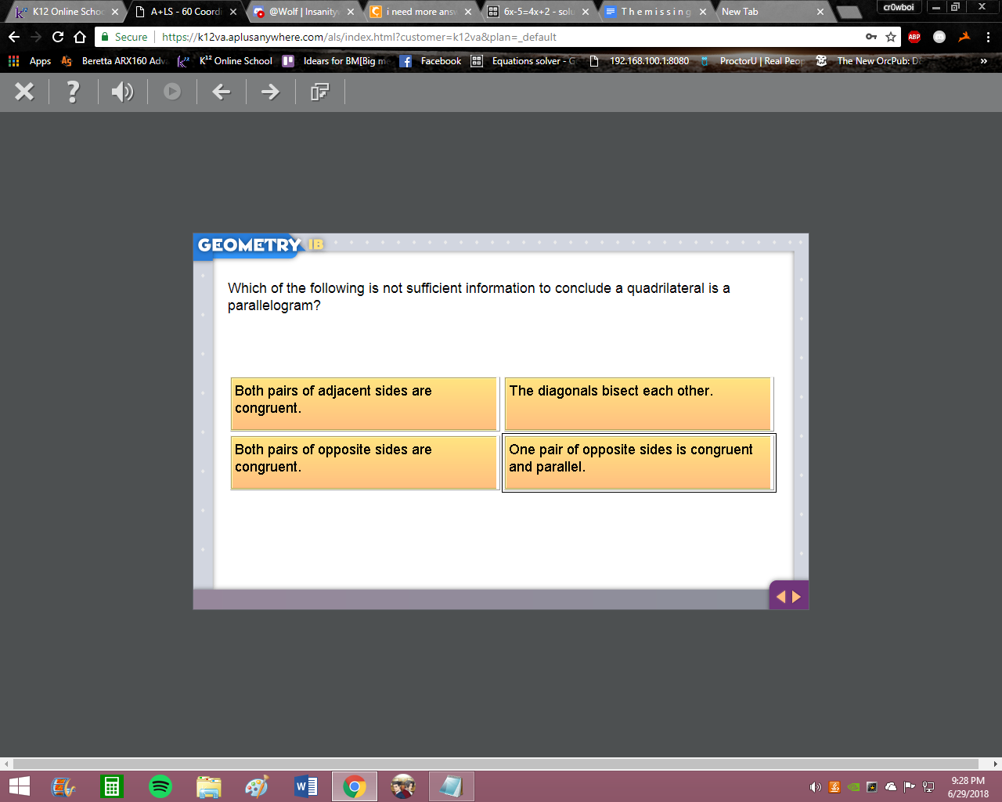The image size is (1002, 802).
Task: Click the purple previous-question left triangle
Action: click(780, 597)
